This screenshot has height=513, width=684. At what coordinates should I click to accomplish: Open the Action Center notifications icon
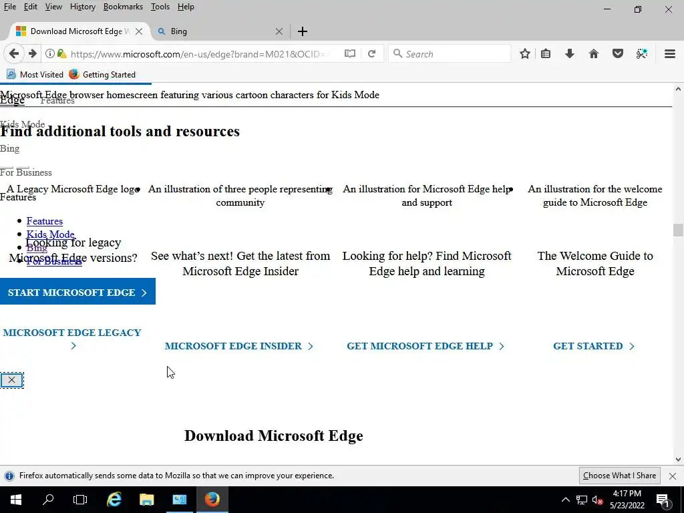[663, 500]
